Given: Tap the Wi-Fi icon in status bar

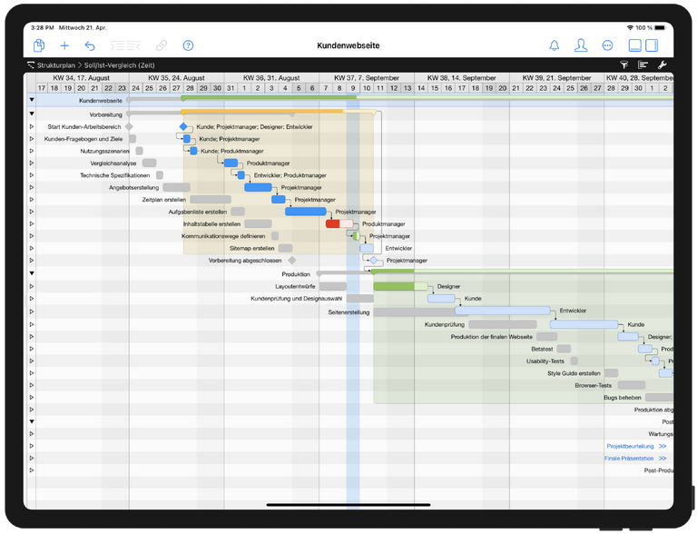Looking at the screenshot, I should click(630, 27).
